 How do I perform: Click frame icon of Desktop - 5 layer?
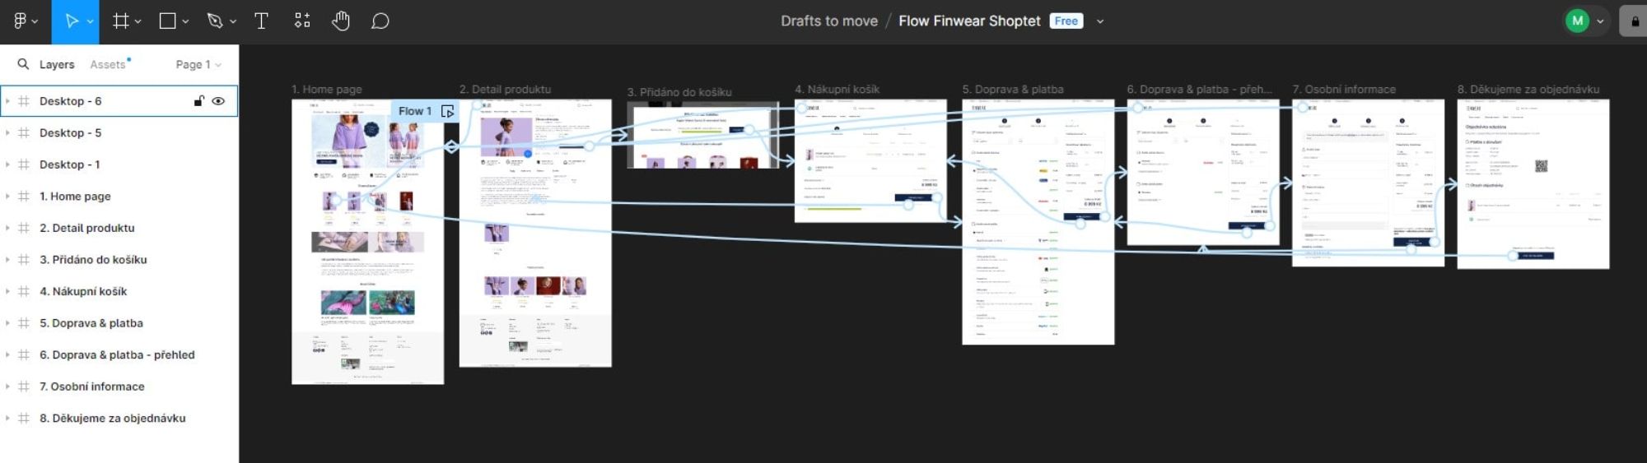(24, 132)
